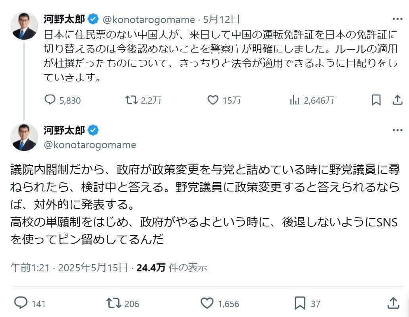Repost the main tweet with 206 reposts
The height and width of the screenshot is (317, 409).
(114, 303)
